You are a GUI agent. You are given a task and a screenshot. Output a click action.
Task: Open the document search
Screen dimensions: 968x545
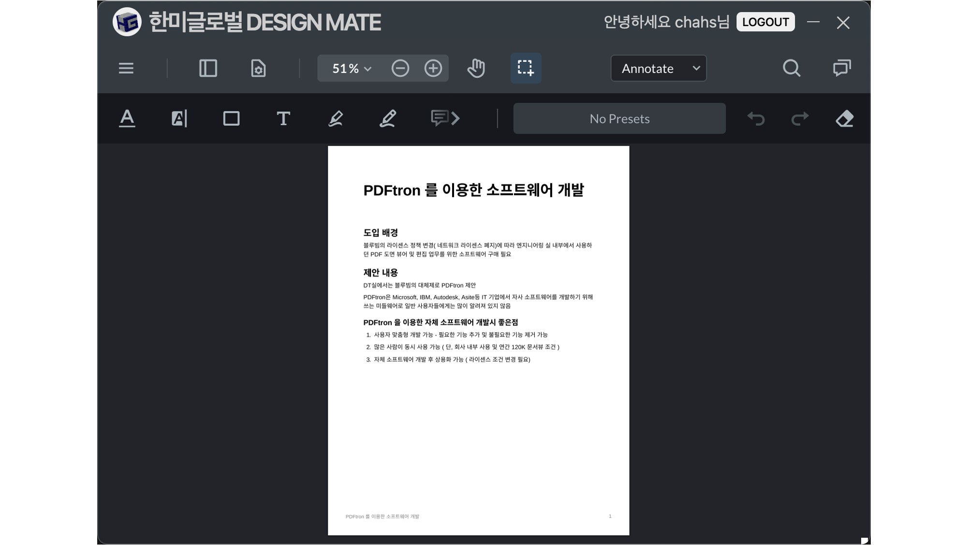click(792, 68)
